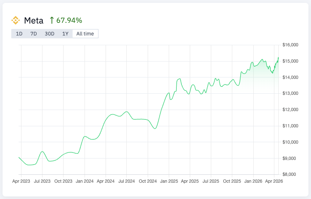This screenshot has height=199, width=311.
Task: Choose the All time range tab
Action: coord(85,34)
